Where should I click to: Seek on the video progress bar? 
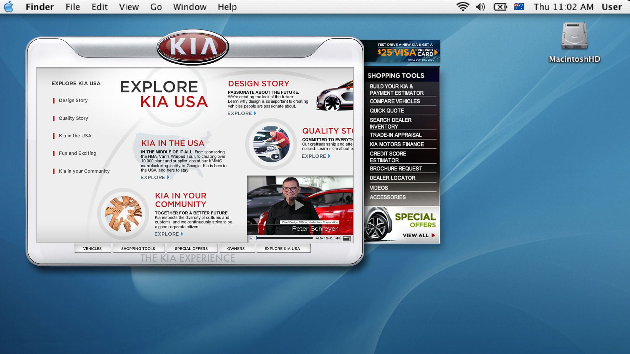[x=284, y=238]
